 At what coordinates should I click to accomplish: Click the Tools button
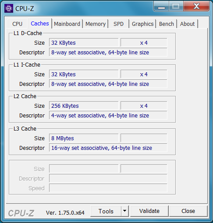[106, 211]
